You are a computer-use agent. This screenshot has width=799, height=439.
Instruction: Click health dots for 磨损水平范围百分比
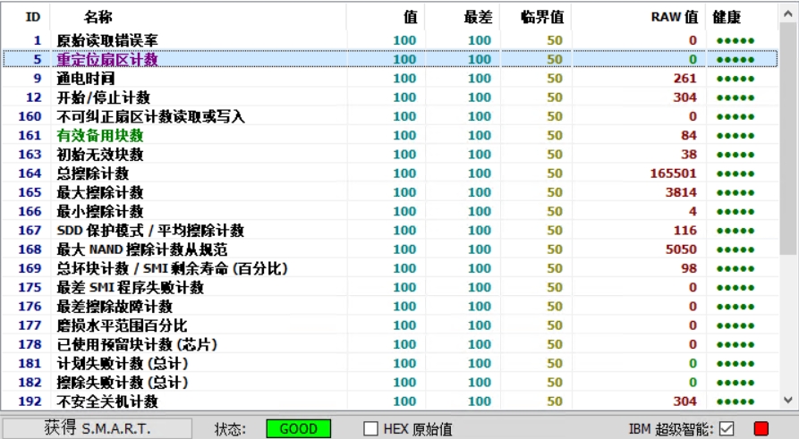[x=735, y=325]
